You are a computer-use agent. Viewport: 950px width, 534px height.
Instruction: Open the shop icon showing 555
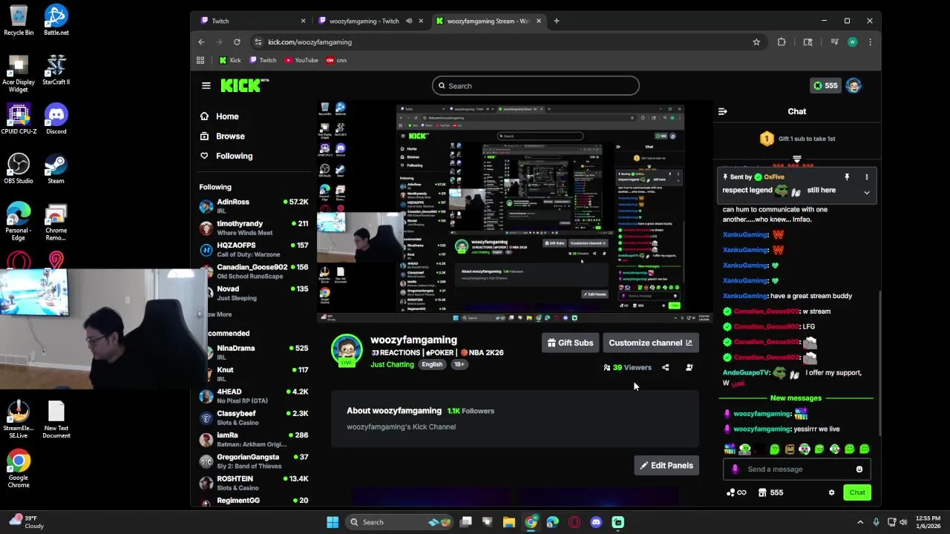pos(770,492)
